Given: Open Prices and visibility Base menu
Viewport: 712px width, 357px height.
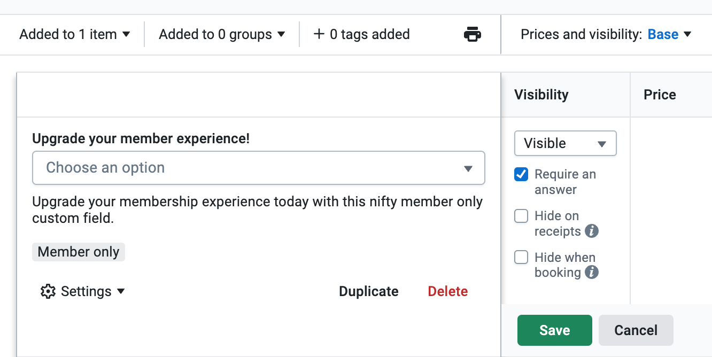Looking at the screenshot, I should pyautogui.click(x=669, y=34).
